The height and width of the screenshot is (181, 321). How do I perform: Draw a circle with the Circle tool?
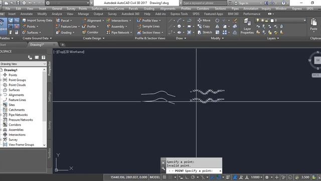(x=179, y=26)
